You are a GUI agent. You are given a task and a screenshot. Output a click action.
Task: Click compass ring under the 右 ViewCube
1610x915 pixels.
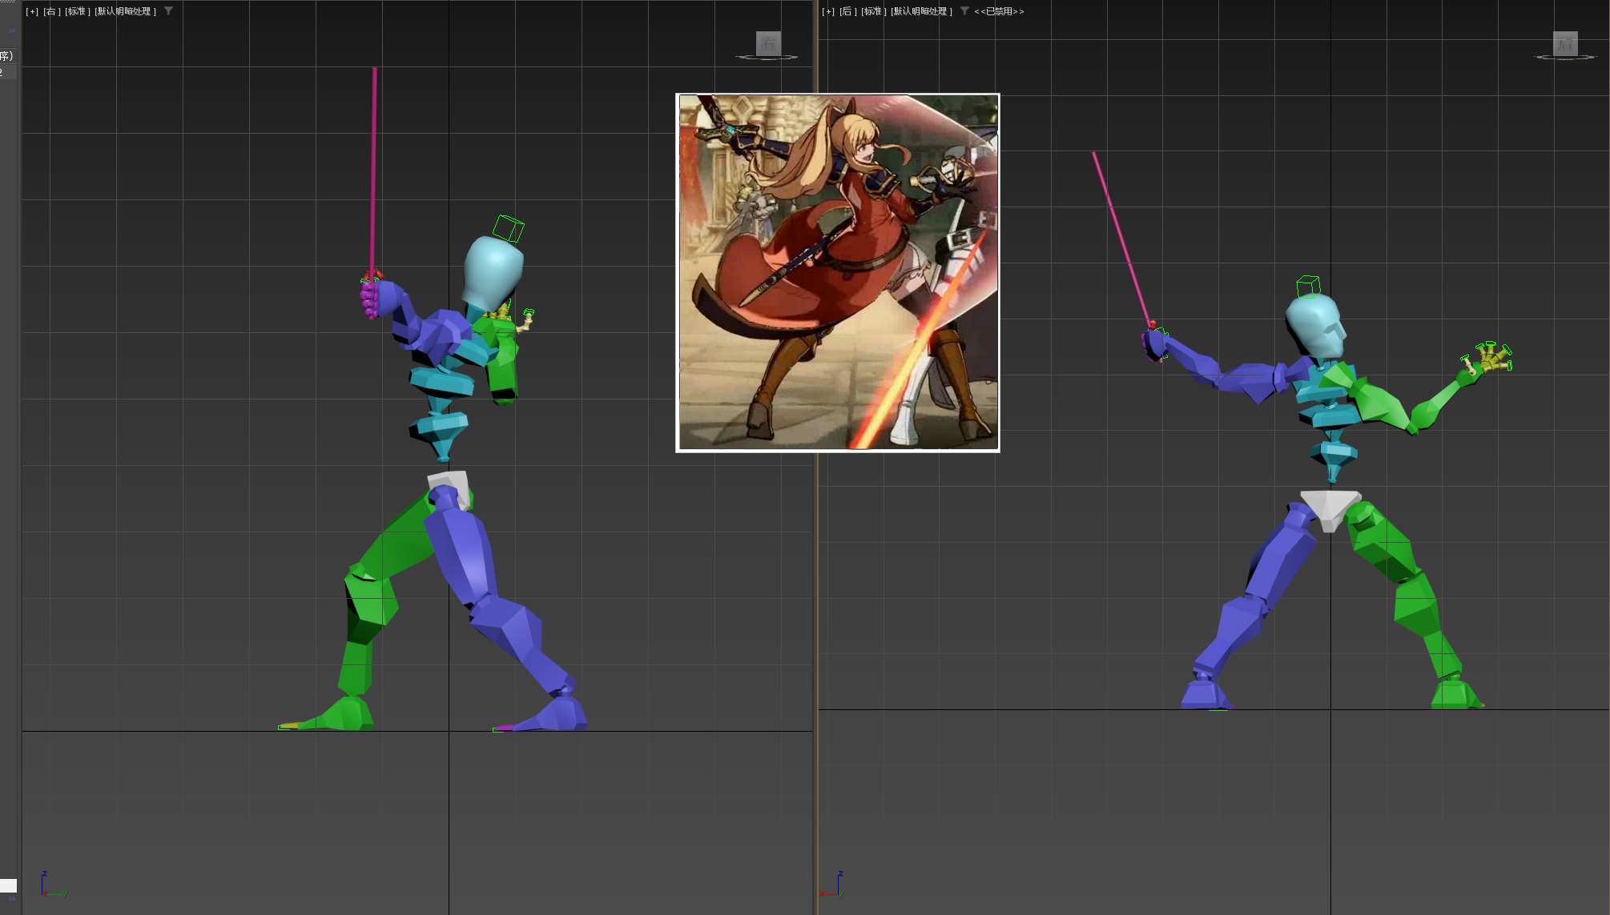(x=767, y=58)
